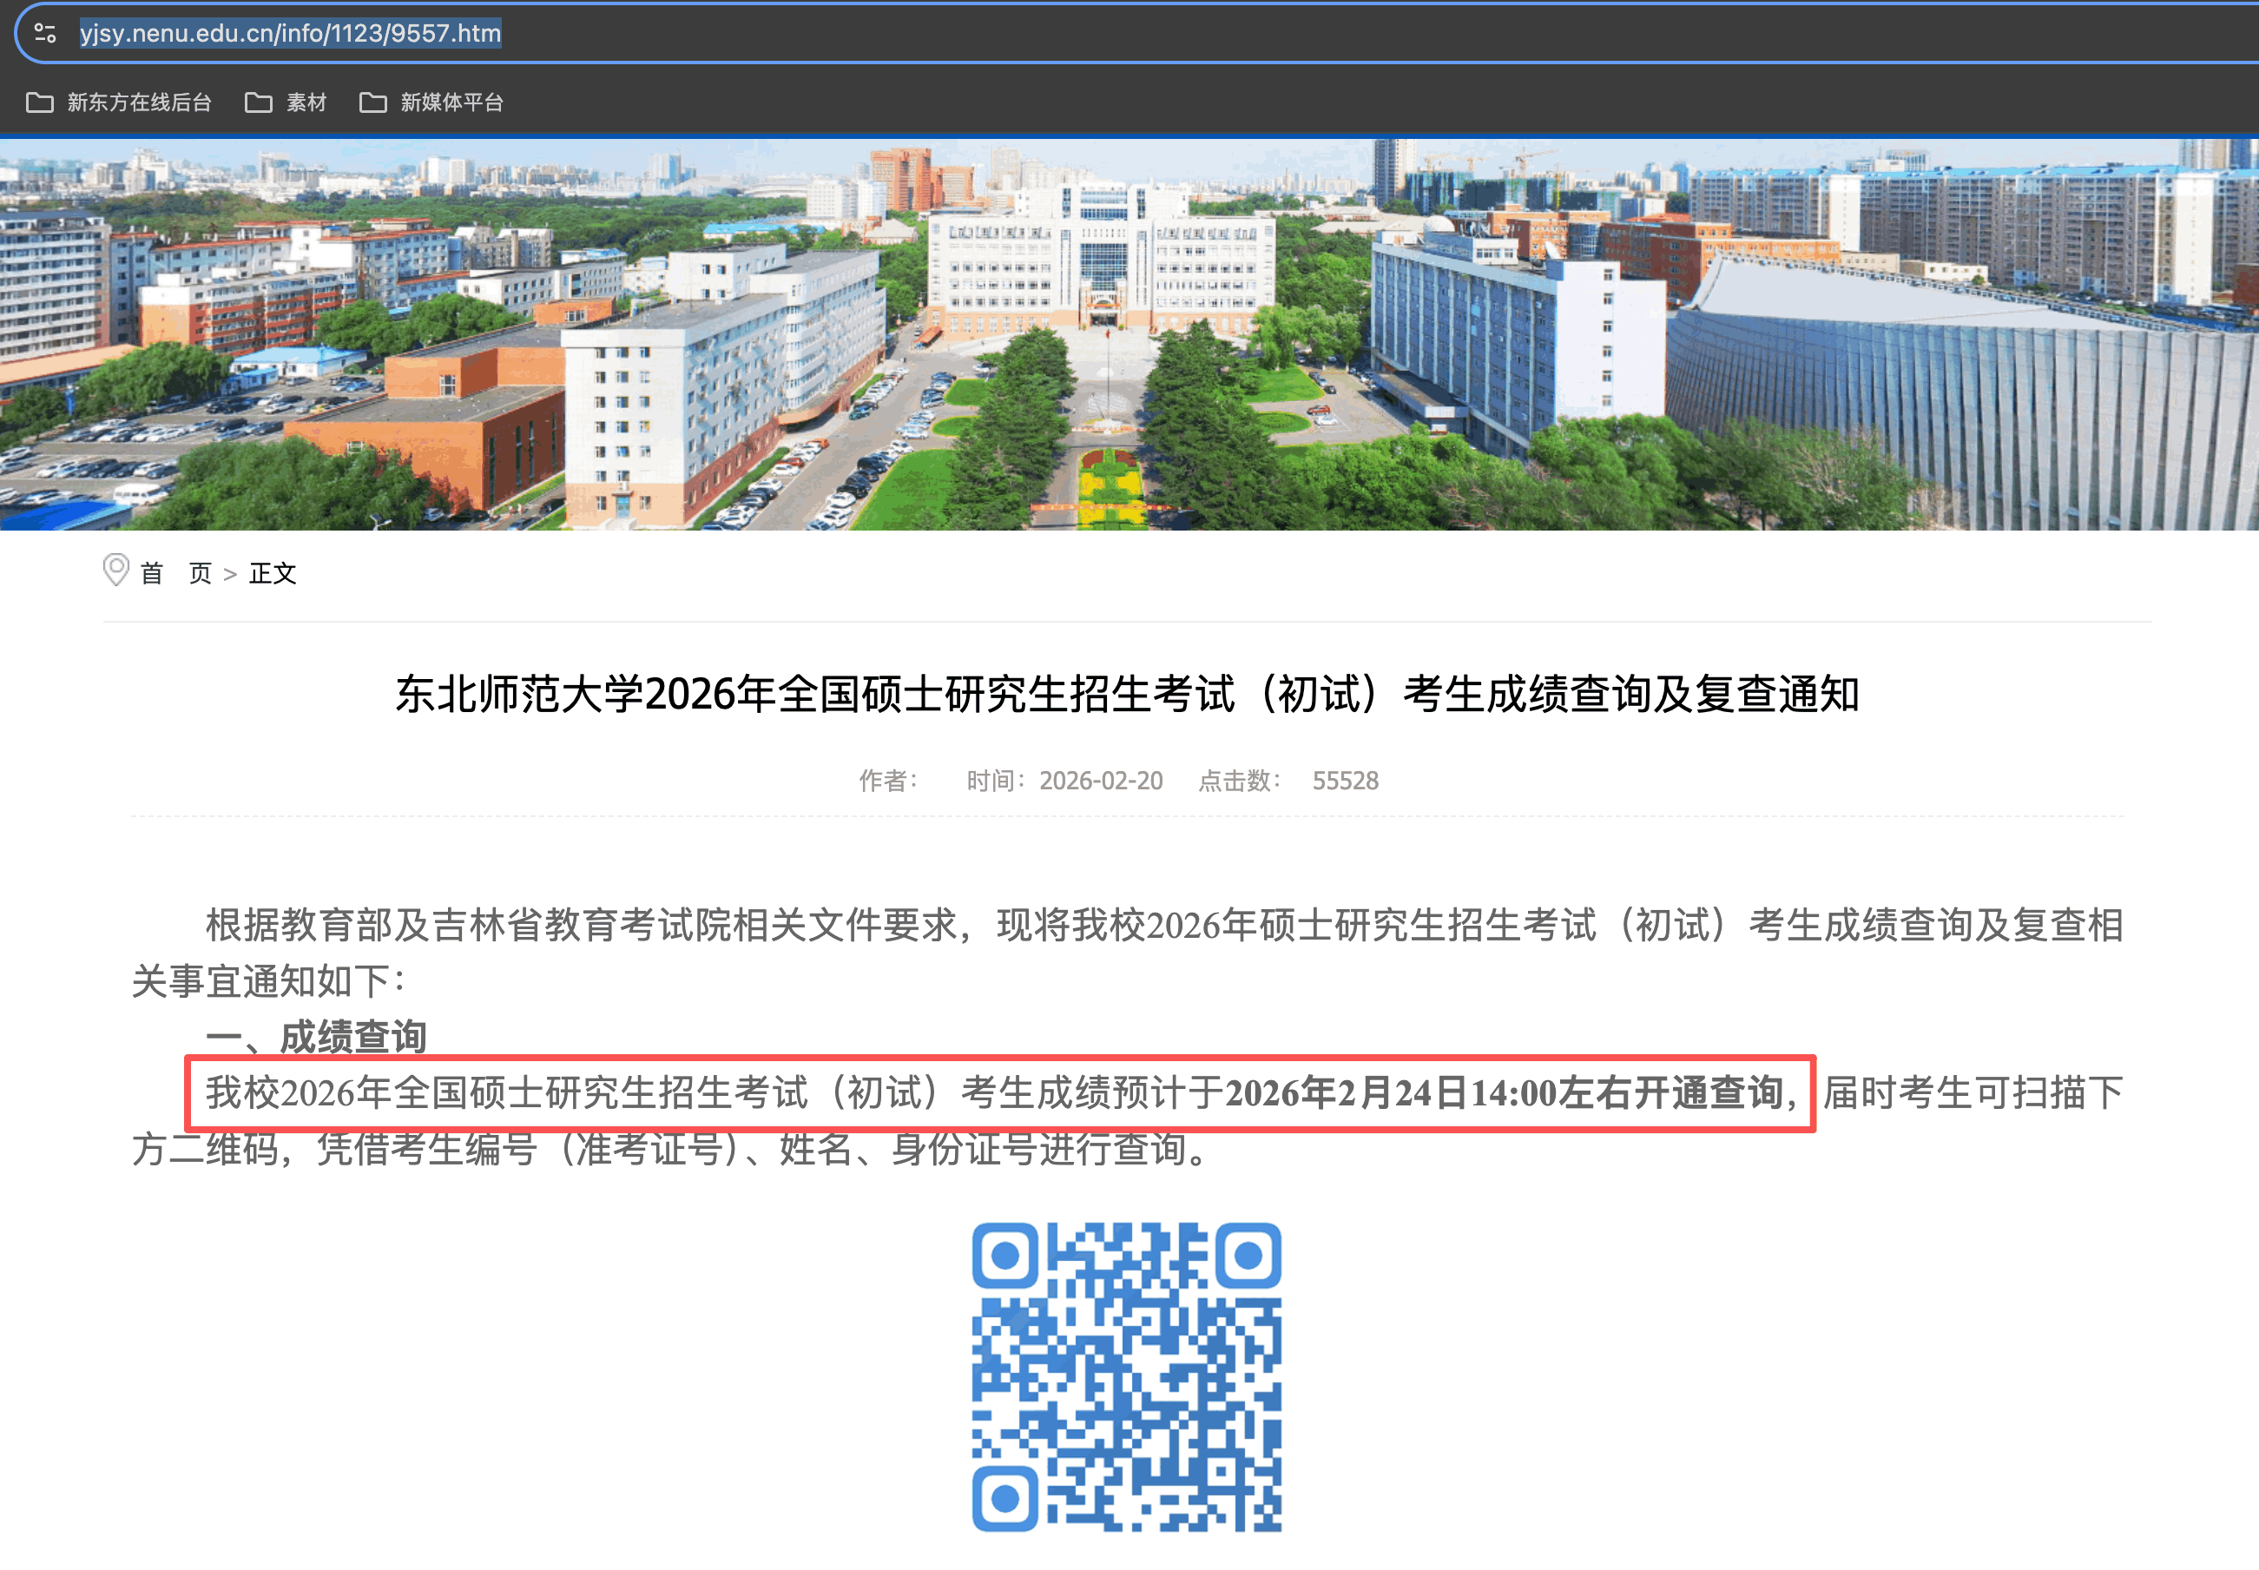Click the site information icon in address bar

44,34
